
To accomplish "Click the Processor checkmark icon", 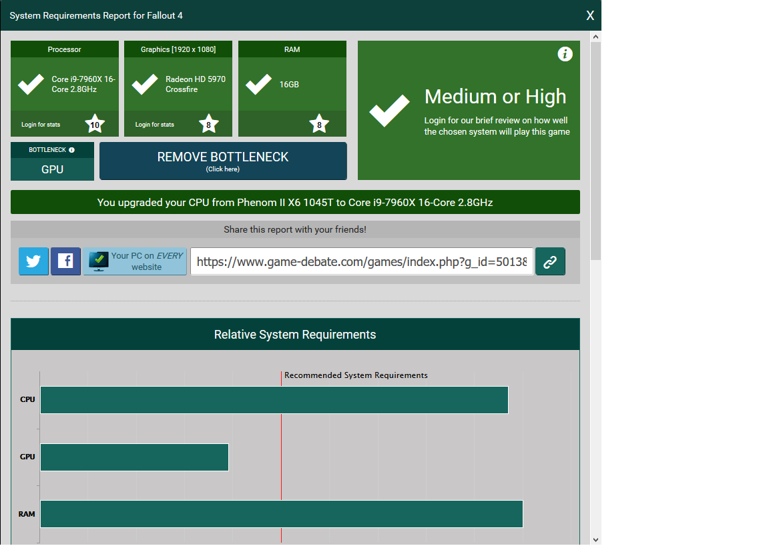I will tap(31, 84).
